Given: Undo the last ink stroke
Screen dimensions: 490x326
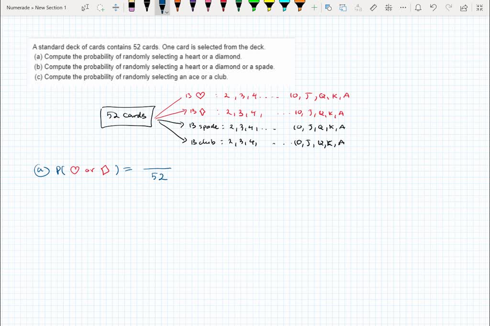Looking at the screenshot, I should [x=433, y=8].
